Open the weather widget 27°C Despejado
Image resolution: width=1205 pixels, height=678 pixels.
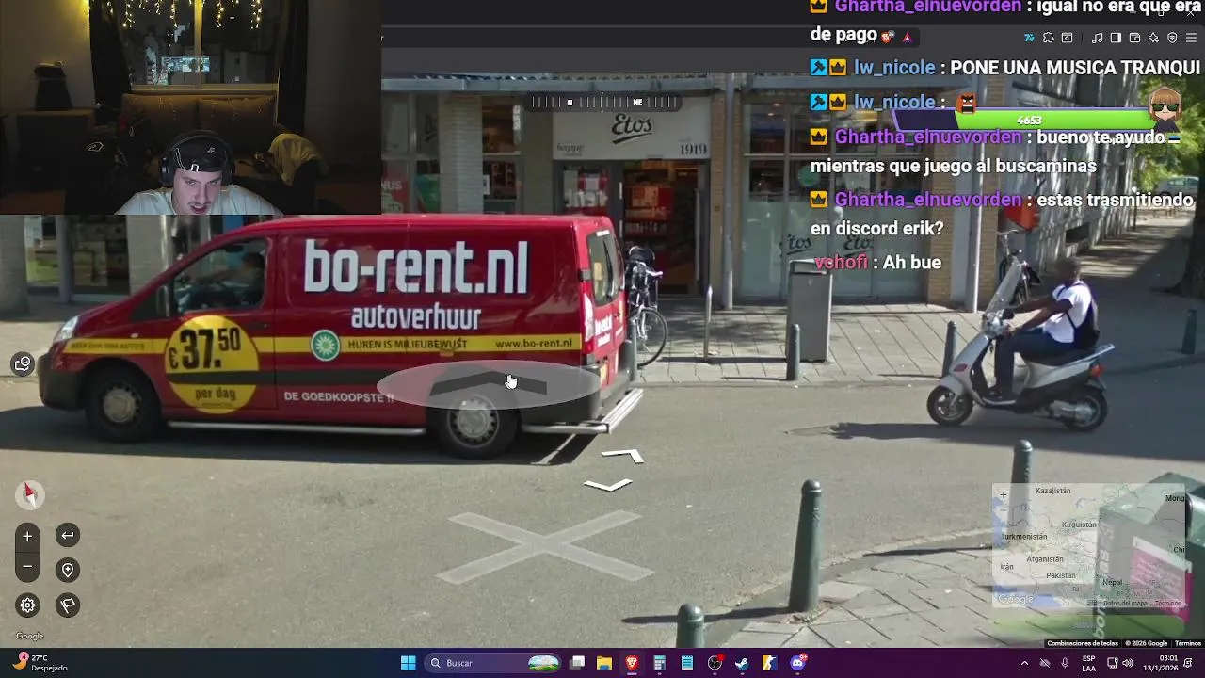click(42, 663)
